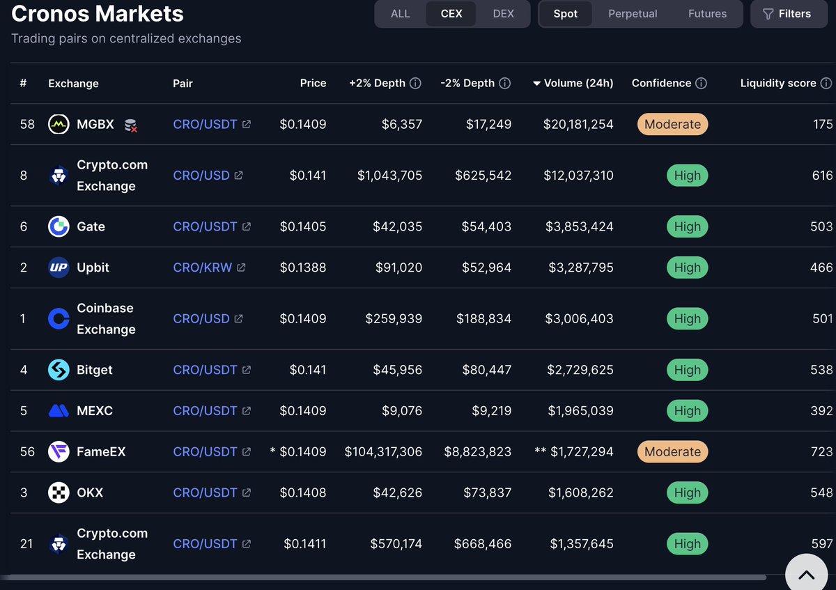836x590 pixels.
Task: Click the Coinbase Exchange logo
Action: [x=59, y=318]
